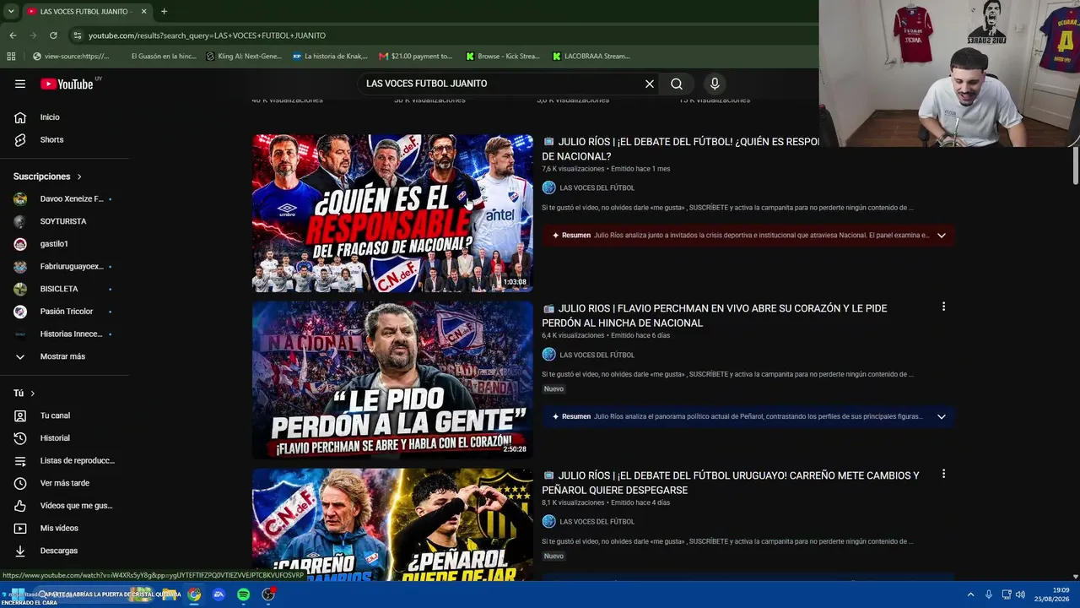Open the Browse - Kick Strea... bookmark

502,57
